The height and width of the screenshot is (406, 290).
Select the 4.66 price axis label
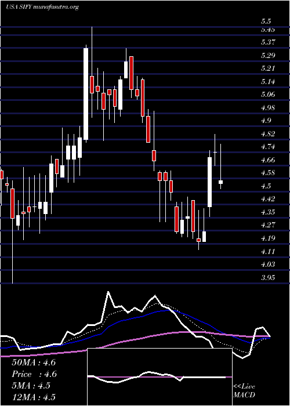click(x=268, y=160)
